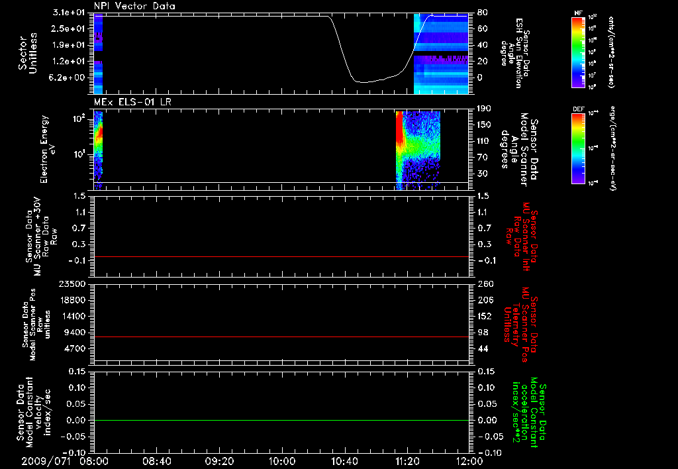The width and height of the screenshot is (678, 469).
Task: Click the 11:20 time axis label
Action: [407, 461]
